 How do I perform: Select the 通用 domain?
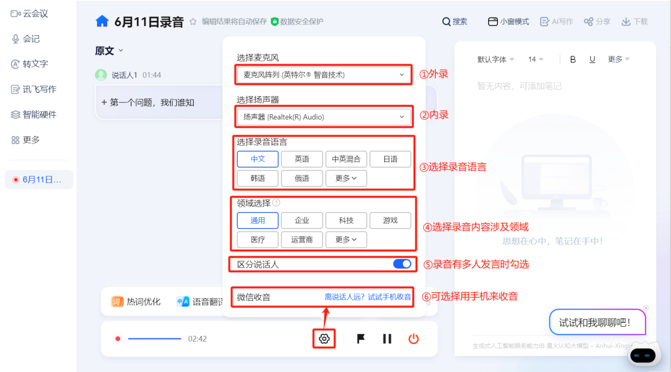point(258,220)
